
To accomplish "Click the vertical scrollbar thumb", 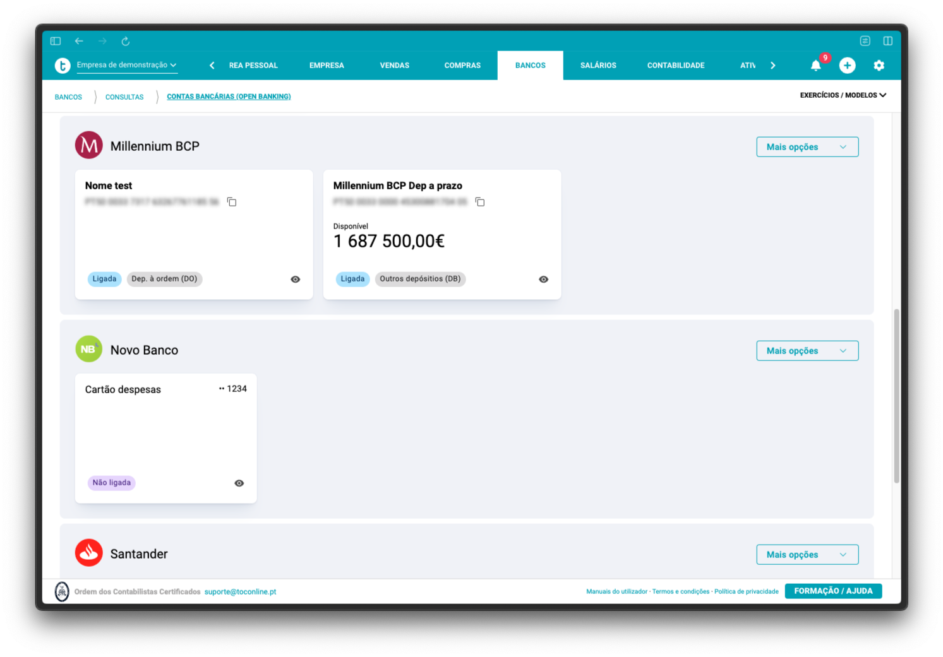I will click(896, 396).
